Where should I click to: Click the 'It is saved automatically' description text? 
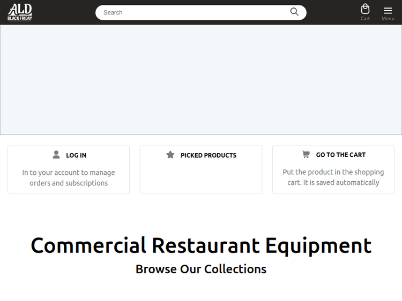(x=333, y=183)
